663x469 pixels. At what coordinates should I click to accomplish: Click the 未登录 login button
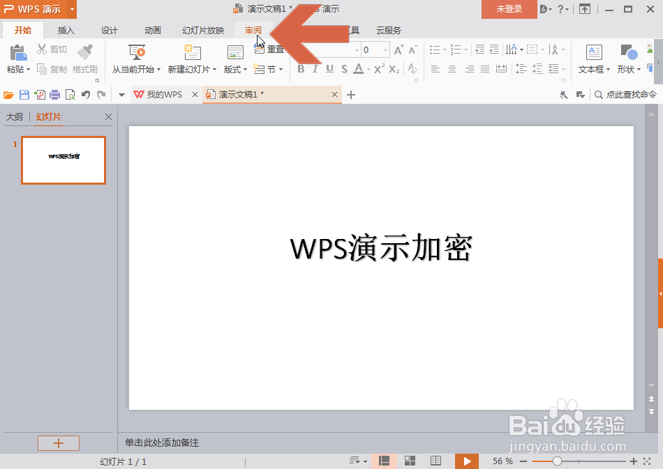point(509,9)
